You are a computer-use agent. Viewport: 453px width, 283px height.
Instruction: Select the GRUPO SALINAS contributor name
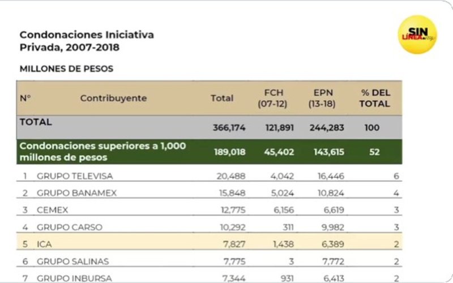tap(72, 261)
